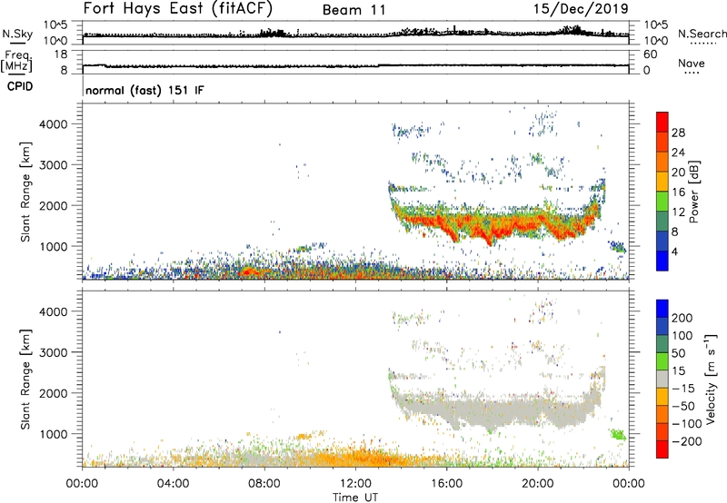Screen dimensions: 727x503
Task: Click 'Slant Range [km]' label of power panel
Action: tap(25, 192)
